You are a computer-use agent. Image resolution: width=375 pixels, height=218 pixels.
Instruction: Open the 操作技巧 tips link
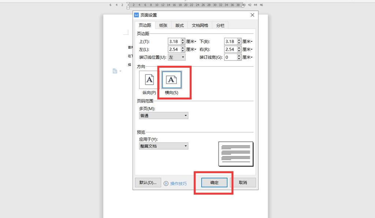pos(178,183)
